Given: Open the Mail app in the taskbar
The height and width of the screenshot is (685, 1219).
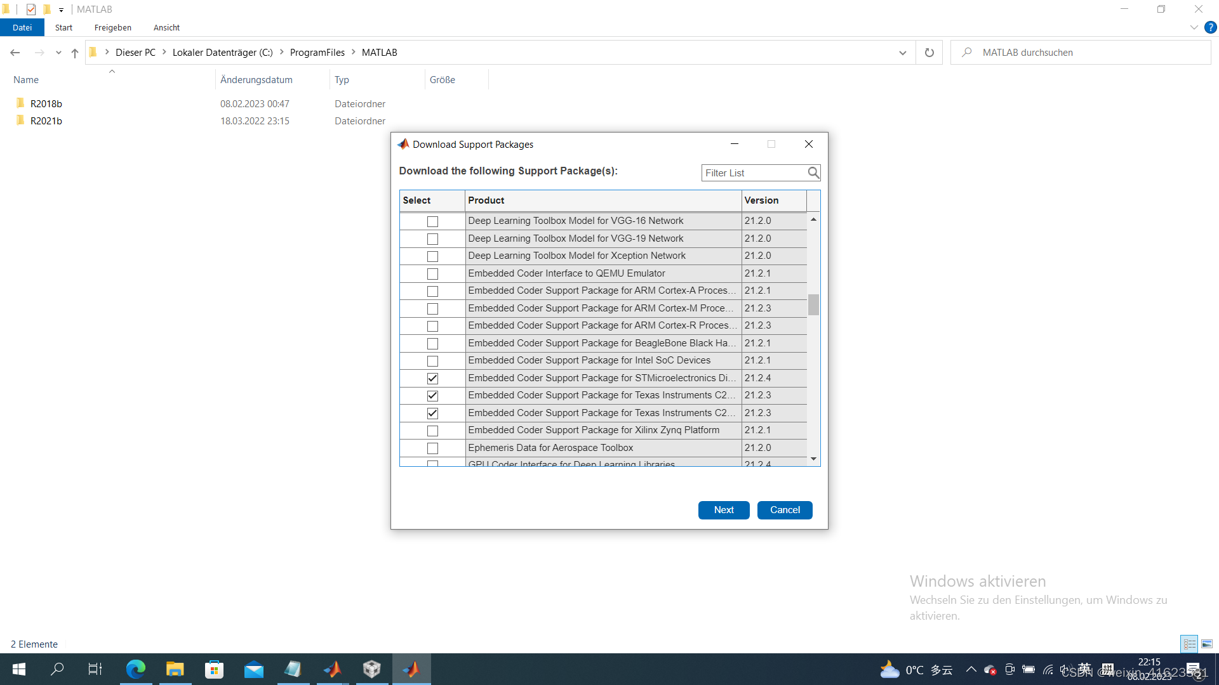Looking at the screenshot, I should click(253, 669).
